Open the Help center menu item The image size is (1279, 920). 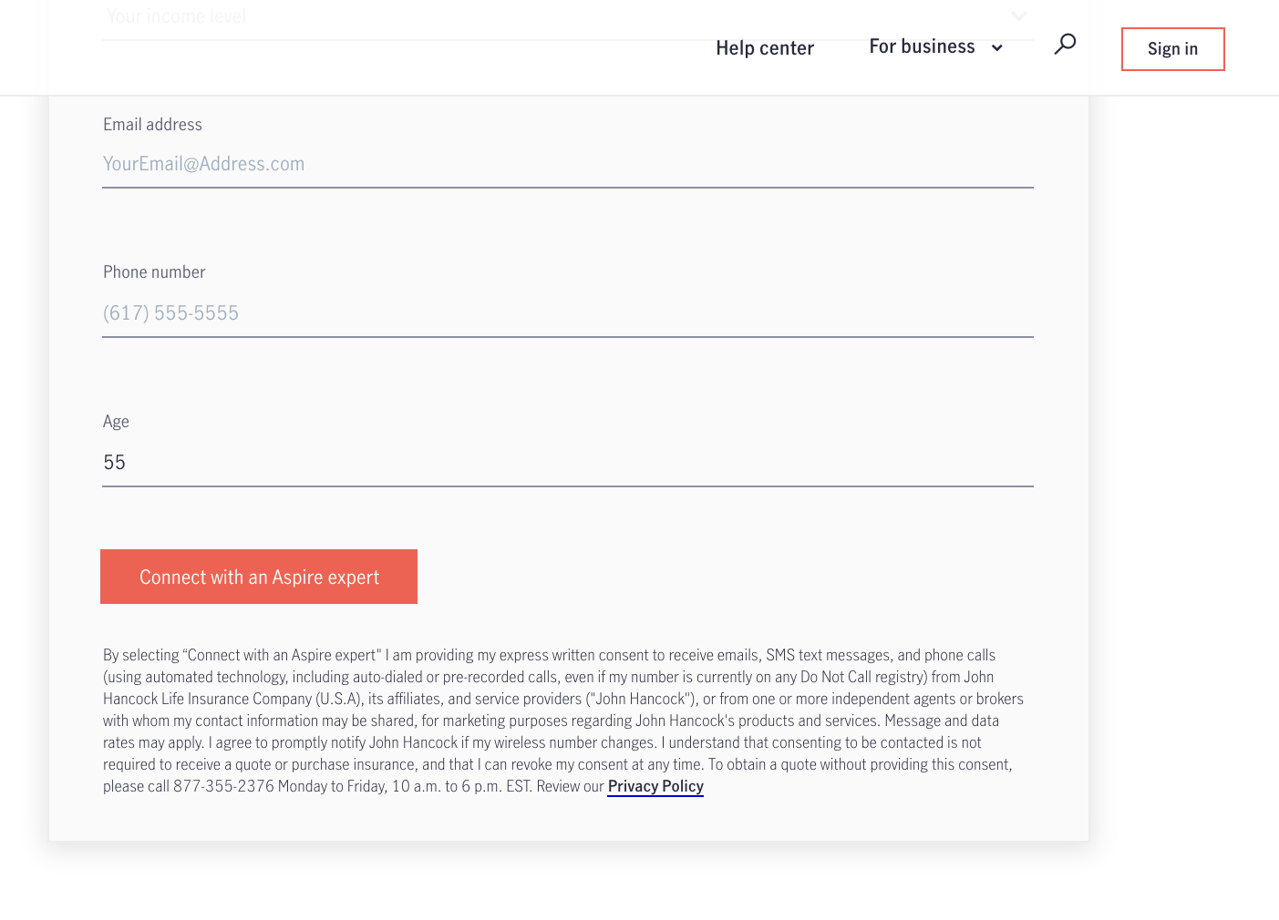(x=765, y=48)
